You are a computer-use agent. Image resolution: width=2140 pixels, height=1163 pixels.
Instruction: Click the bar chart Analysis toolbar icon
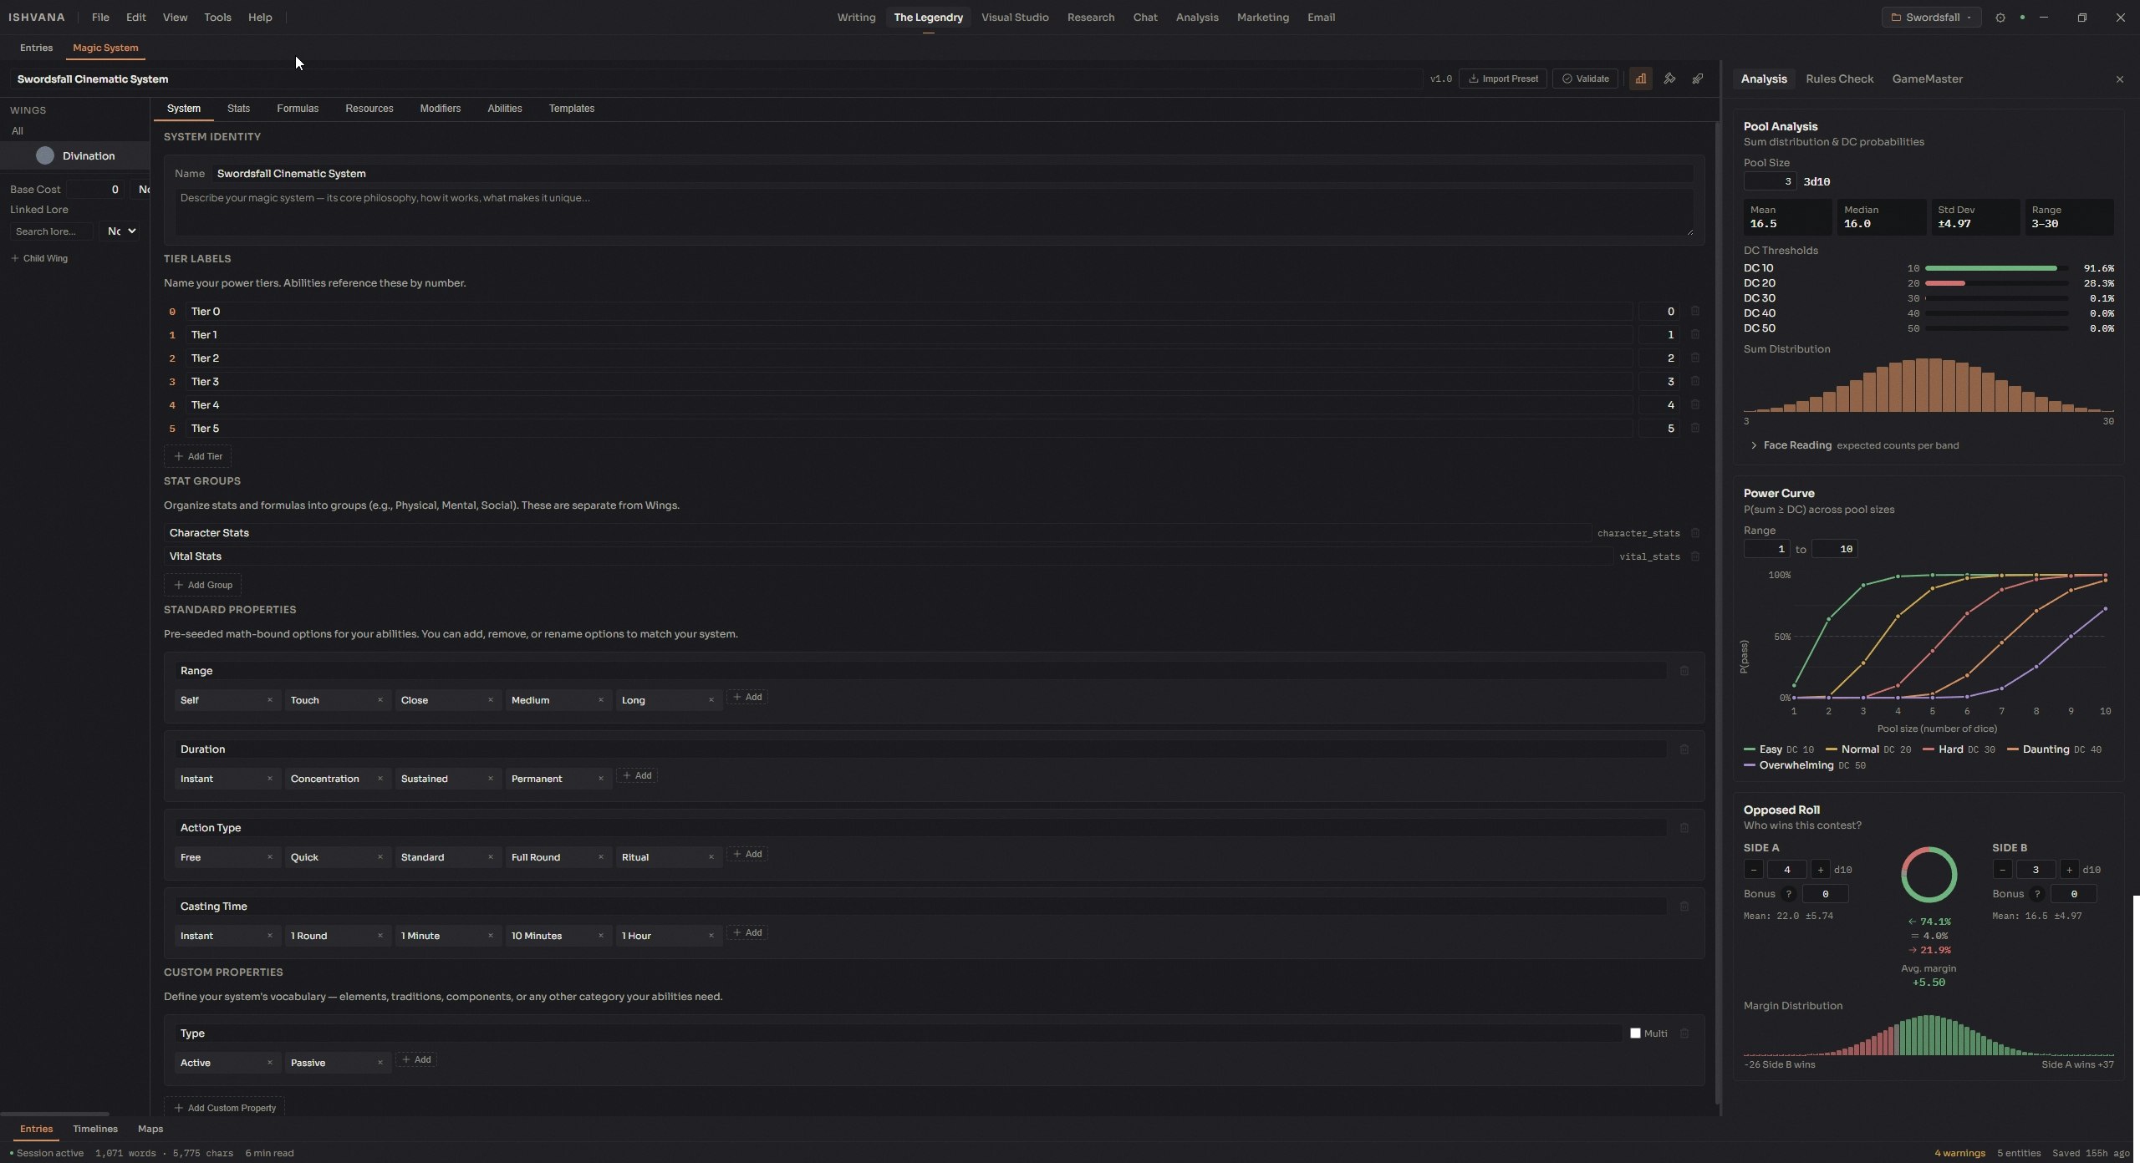[1640, 79]
